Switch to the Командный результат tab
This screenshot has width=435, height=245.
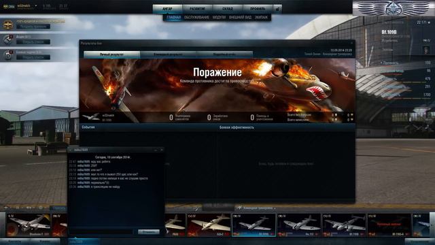tap(168, 54)
